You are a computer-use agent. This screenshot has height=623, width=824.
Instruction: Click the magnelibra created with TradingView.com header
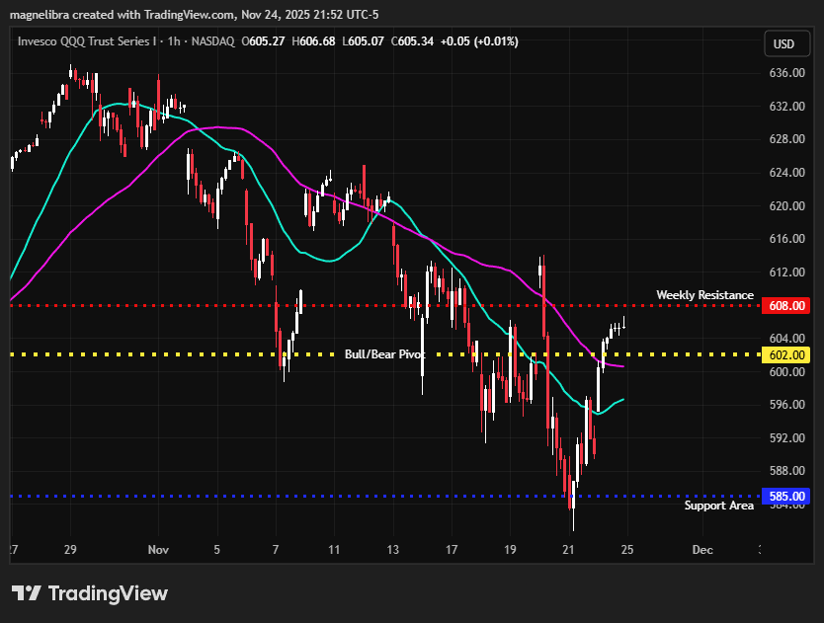click(194, 15)
